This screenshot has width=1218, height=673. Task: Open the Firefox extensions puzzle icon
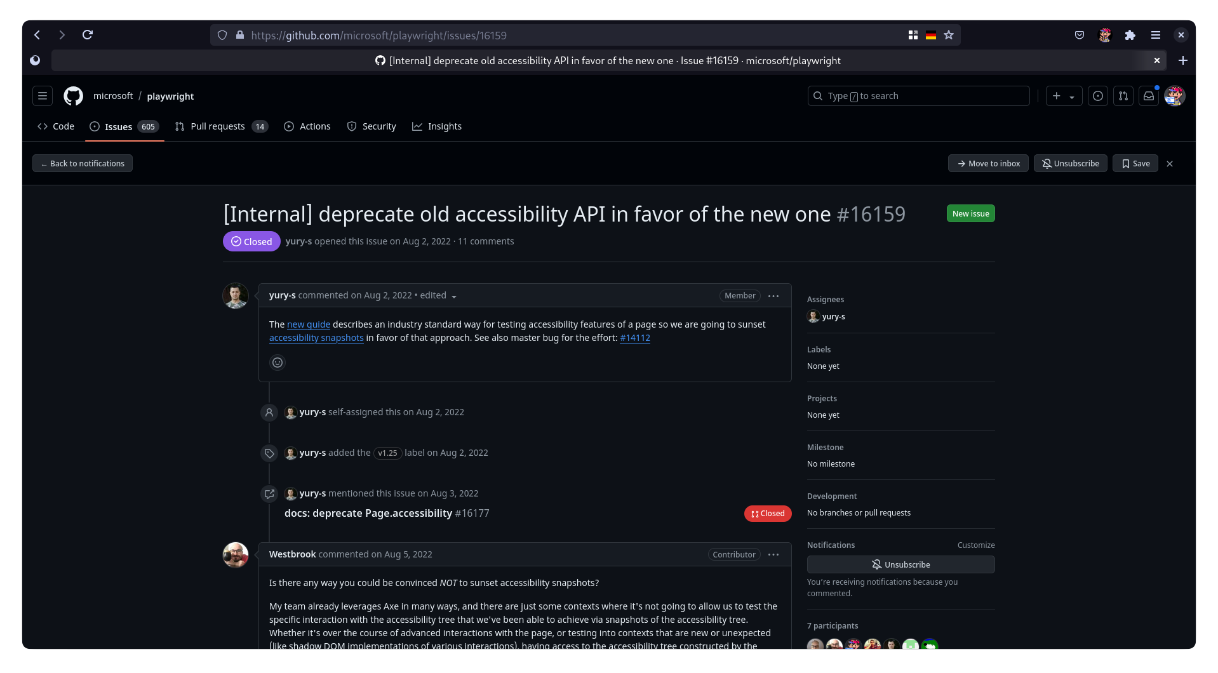(x=1130, y=35)
